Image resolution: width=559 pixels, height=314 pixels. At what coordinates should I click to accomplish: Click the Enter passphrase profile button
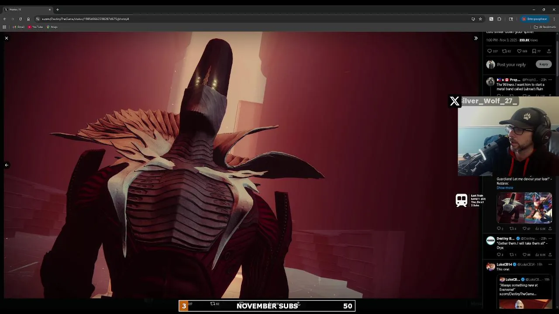point(535,19)
